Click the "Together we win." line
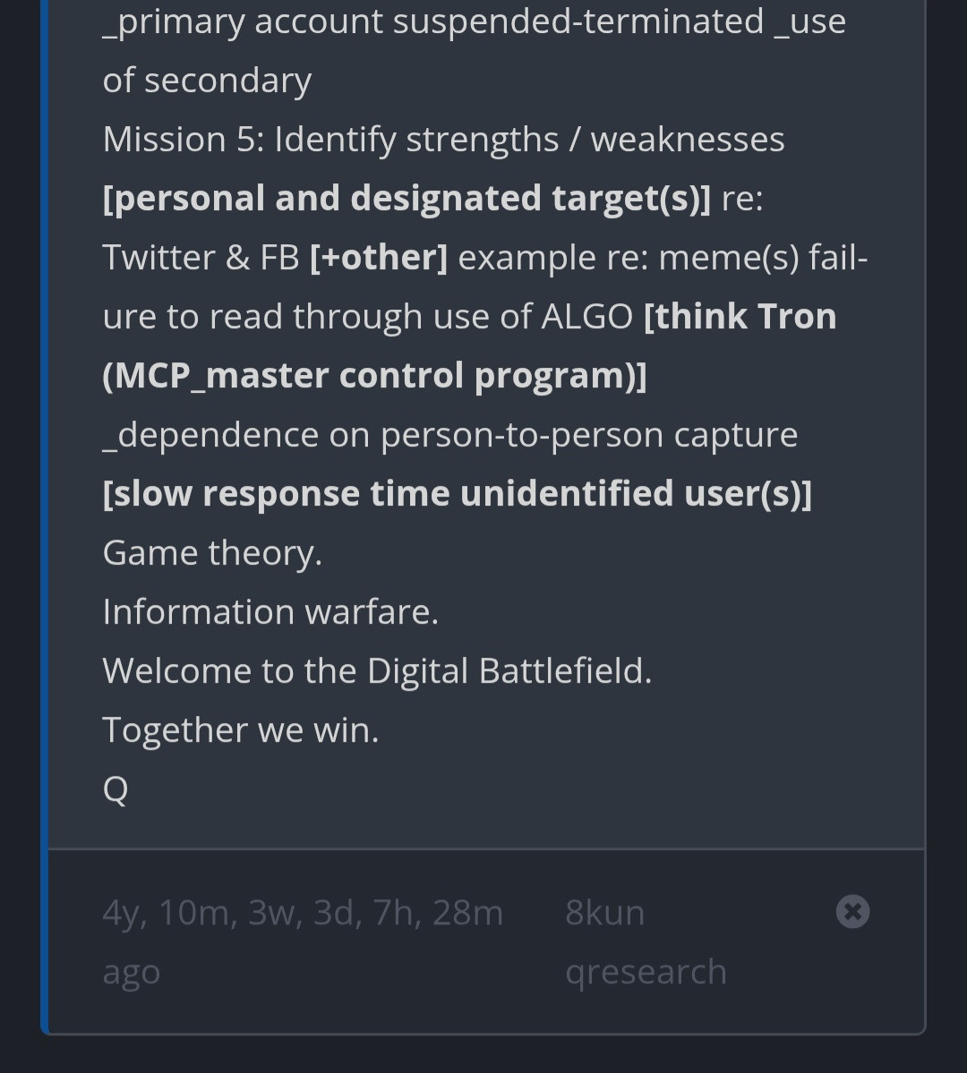 [241, 730]
